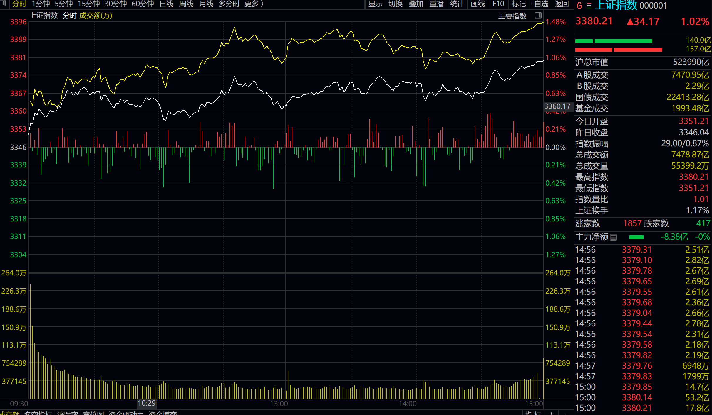
Task: Click the red G icon beside 上证指数
Action: click(579, 6)
